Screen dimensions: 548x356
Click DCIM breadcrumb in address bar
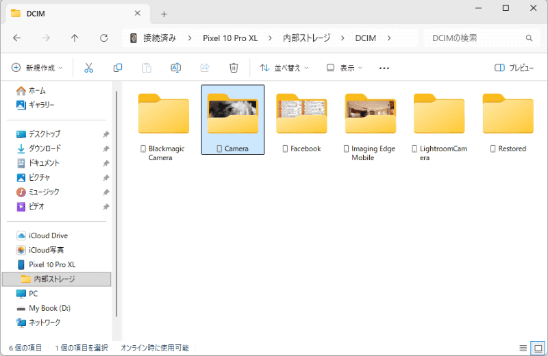[x=366, y=38]
